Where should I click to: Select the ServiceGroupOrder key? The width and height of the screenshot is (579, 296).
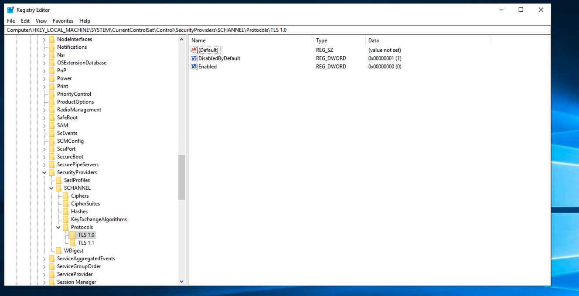coord(79,266)
